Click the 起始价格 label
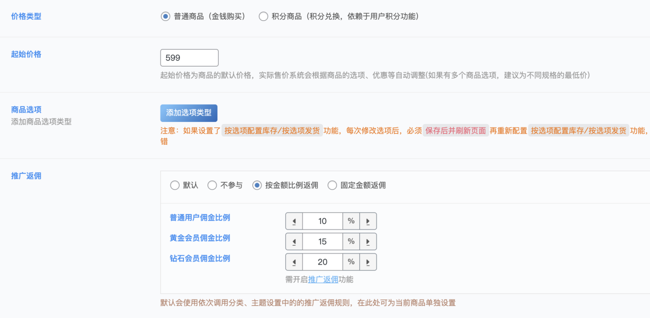 [25, 54]
